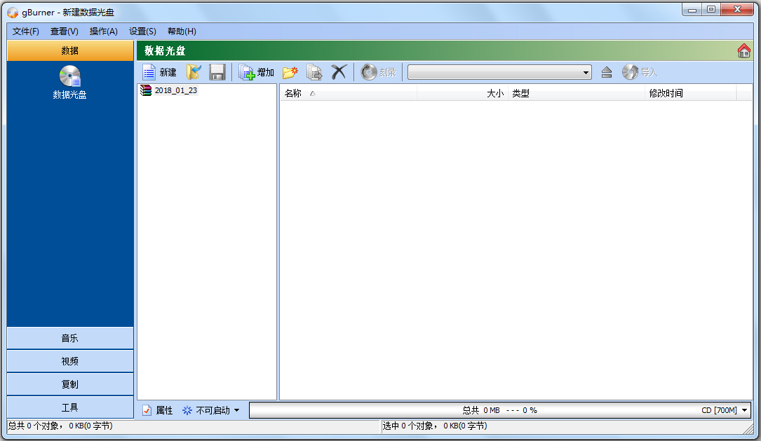The height and width of the screenshot is (441, 761).
Task: Select the 数据 sidebar tab
Action: [x=70, y=50]
